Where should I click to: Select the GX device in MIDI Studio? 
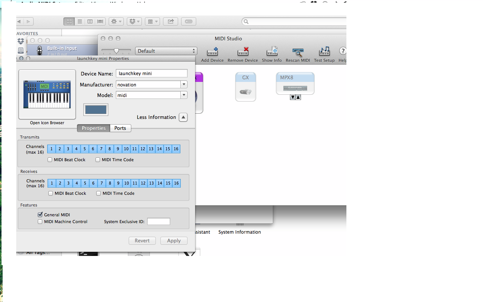click(x=246, y=87)
